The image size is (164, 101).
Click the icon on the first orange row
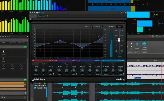(25, 83)
